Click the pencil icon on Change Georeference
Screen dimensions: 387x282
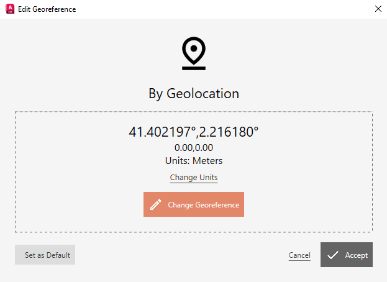[x=156, y=204]
